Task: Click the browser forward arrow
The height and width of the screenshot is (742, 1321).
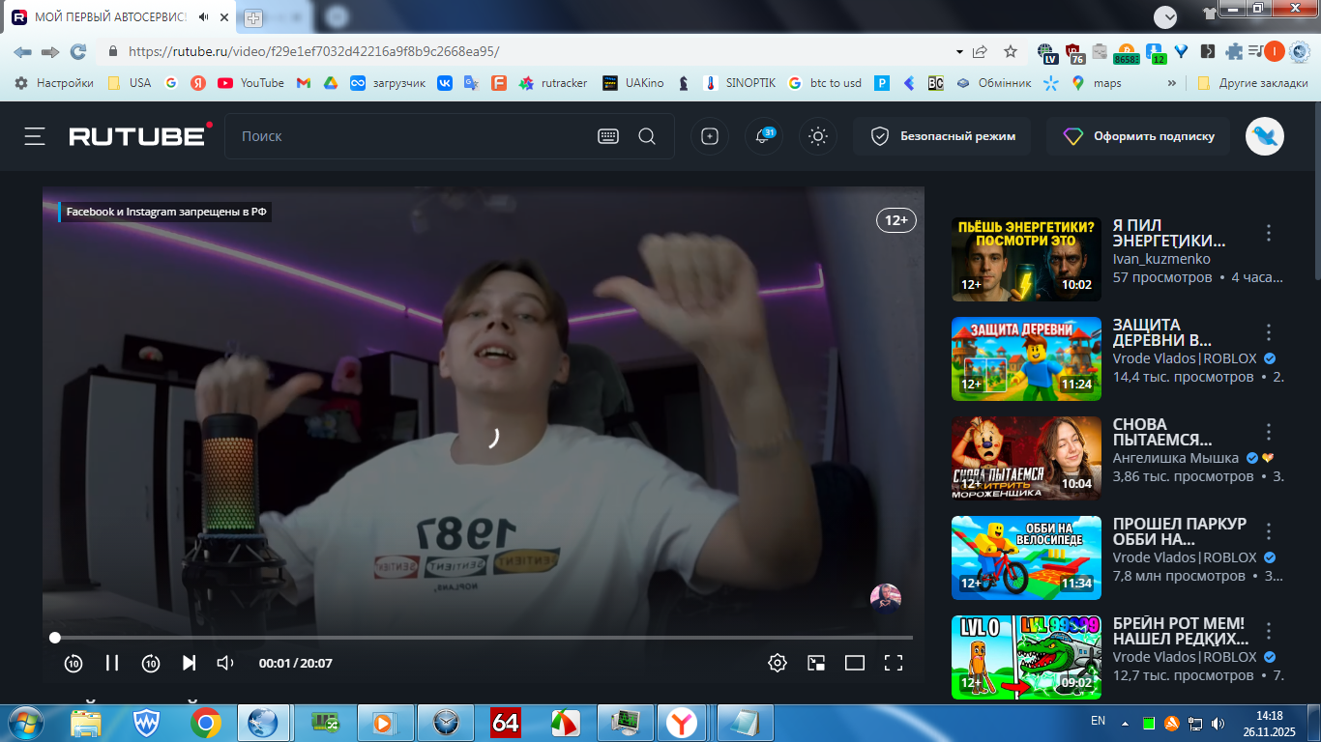Action: 50,51
